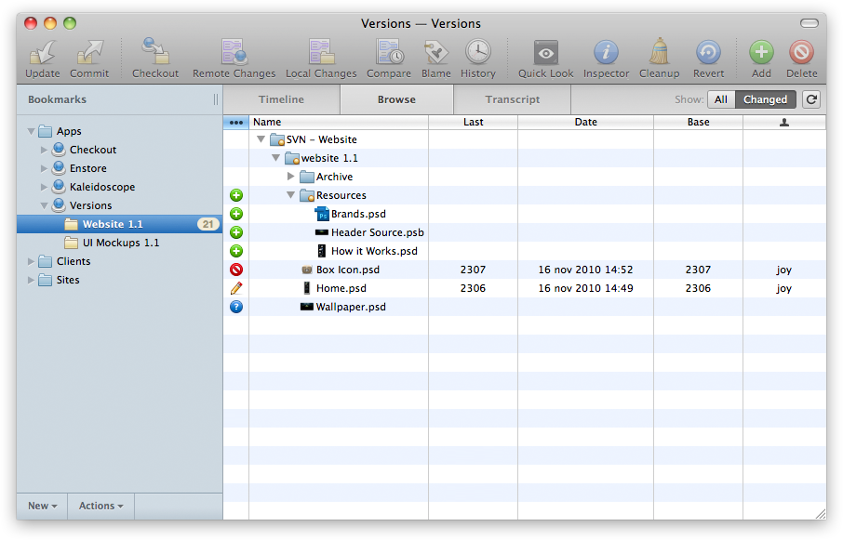Switch filter to Changed files
The width and height of the screenshot is (843, 540).
click(x=765, y=99)
